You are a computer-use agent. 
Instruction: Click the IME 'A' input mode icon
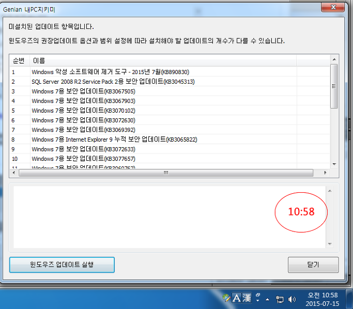pos(237,299)
